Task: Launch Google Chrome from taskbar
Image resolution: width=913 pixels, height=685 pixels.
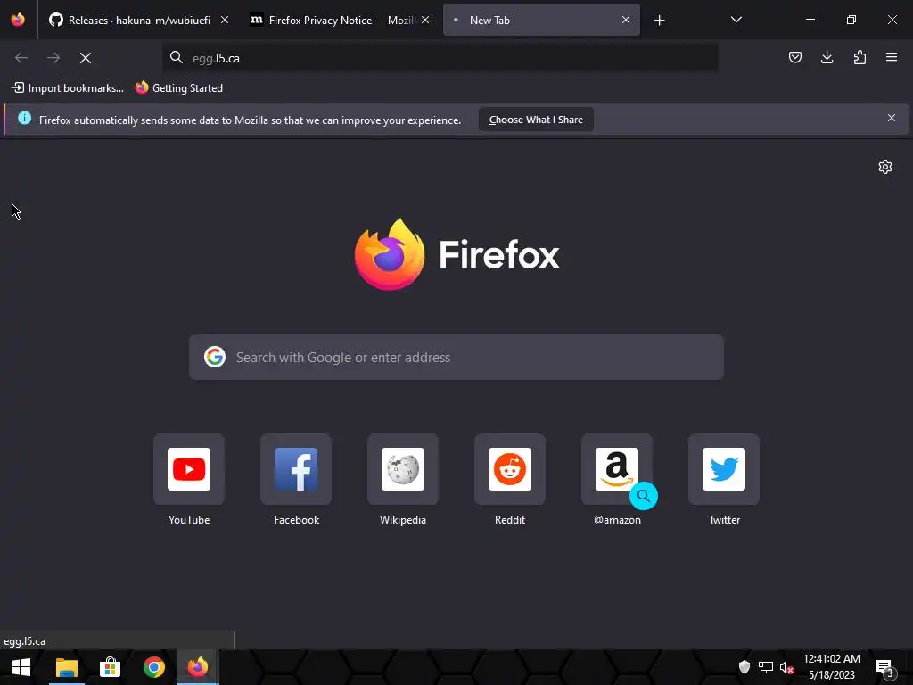Action: [x=153, y=667]
